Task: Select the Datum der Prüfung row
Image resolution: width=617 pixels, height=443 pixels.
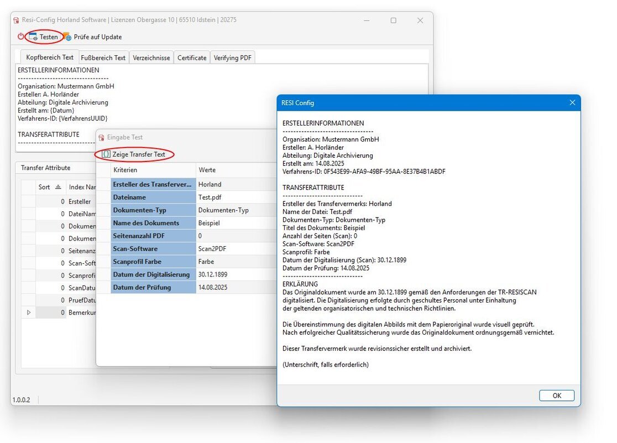Action: (x=153, y=287)
